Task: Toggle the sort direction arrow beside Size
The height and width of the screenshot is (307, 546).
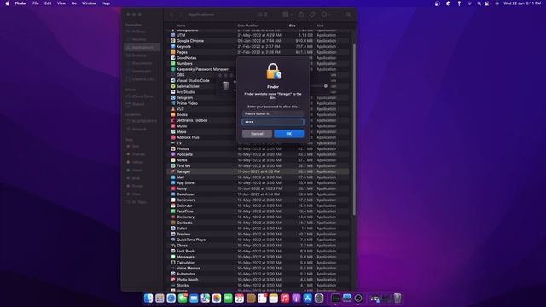Action: [x=311, y=26]
